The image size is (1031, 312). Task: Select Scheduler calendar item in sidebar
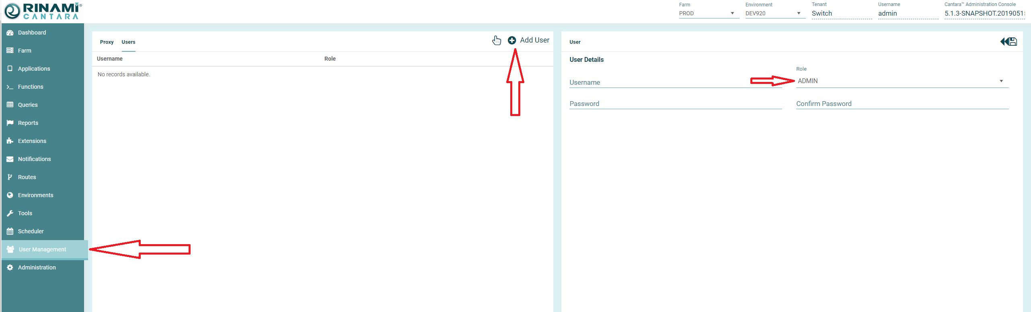tap(31, 231)
